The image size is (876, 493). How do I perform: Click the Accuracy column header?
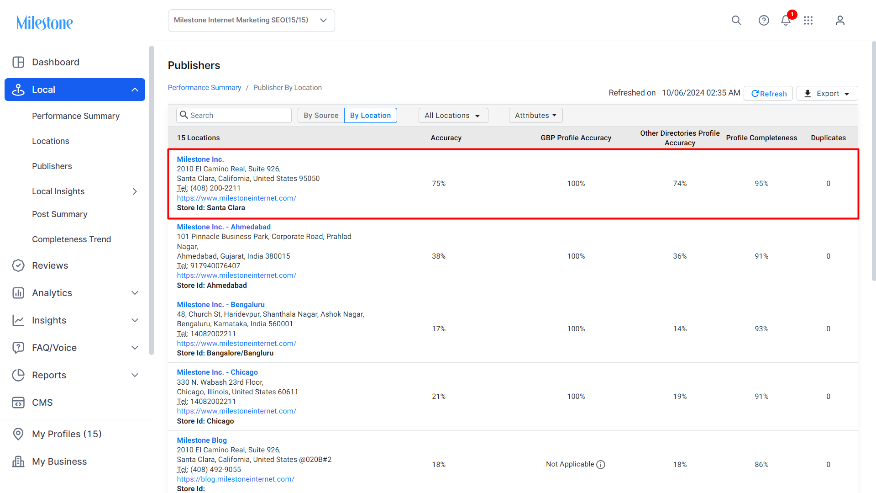446,138
